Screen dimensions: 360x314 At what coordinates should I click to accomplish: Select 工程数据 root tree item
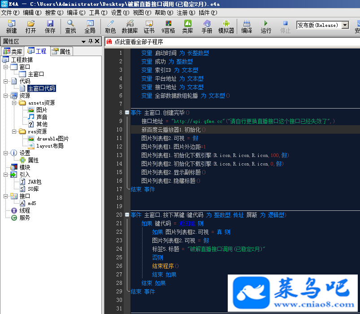click(22, 60)
